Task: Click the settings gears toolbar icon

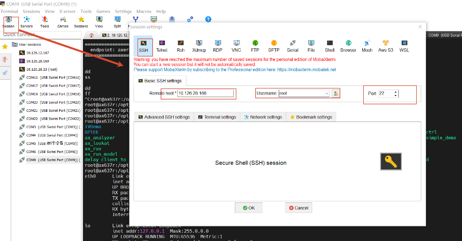Action: click(x=190, y=19)
